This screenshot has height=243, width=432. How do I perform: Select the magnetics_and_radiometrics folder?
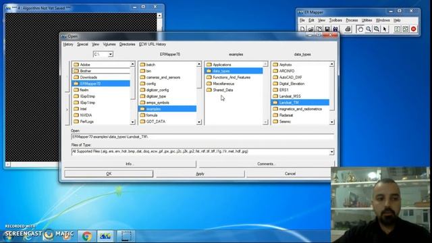pos(300,109)
